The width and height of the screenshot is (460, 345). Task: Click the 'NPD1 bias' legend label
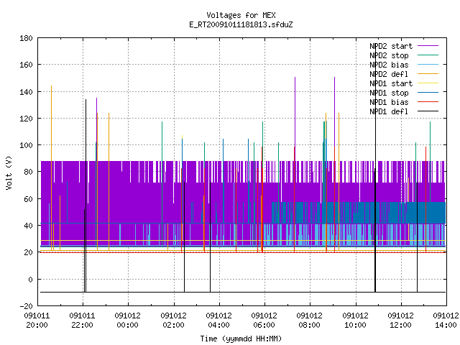click(389, 102)
